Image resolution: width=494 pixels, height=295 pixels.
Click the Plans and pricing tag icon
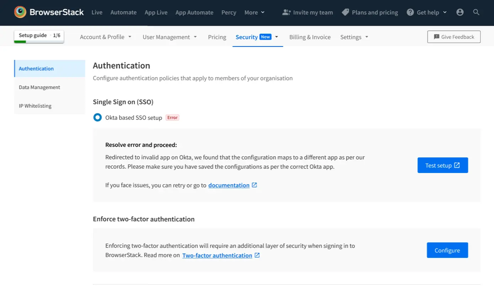pyautogui.click(x=345, y=12)
